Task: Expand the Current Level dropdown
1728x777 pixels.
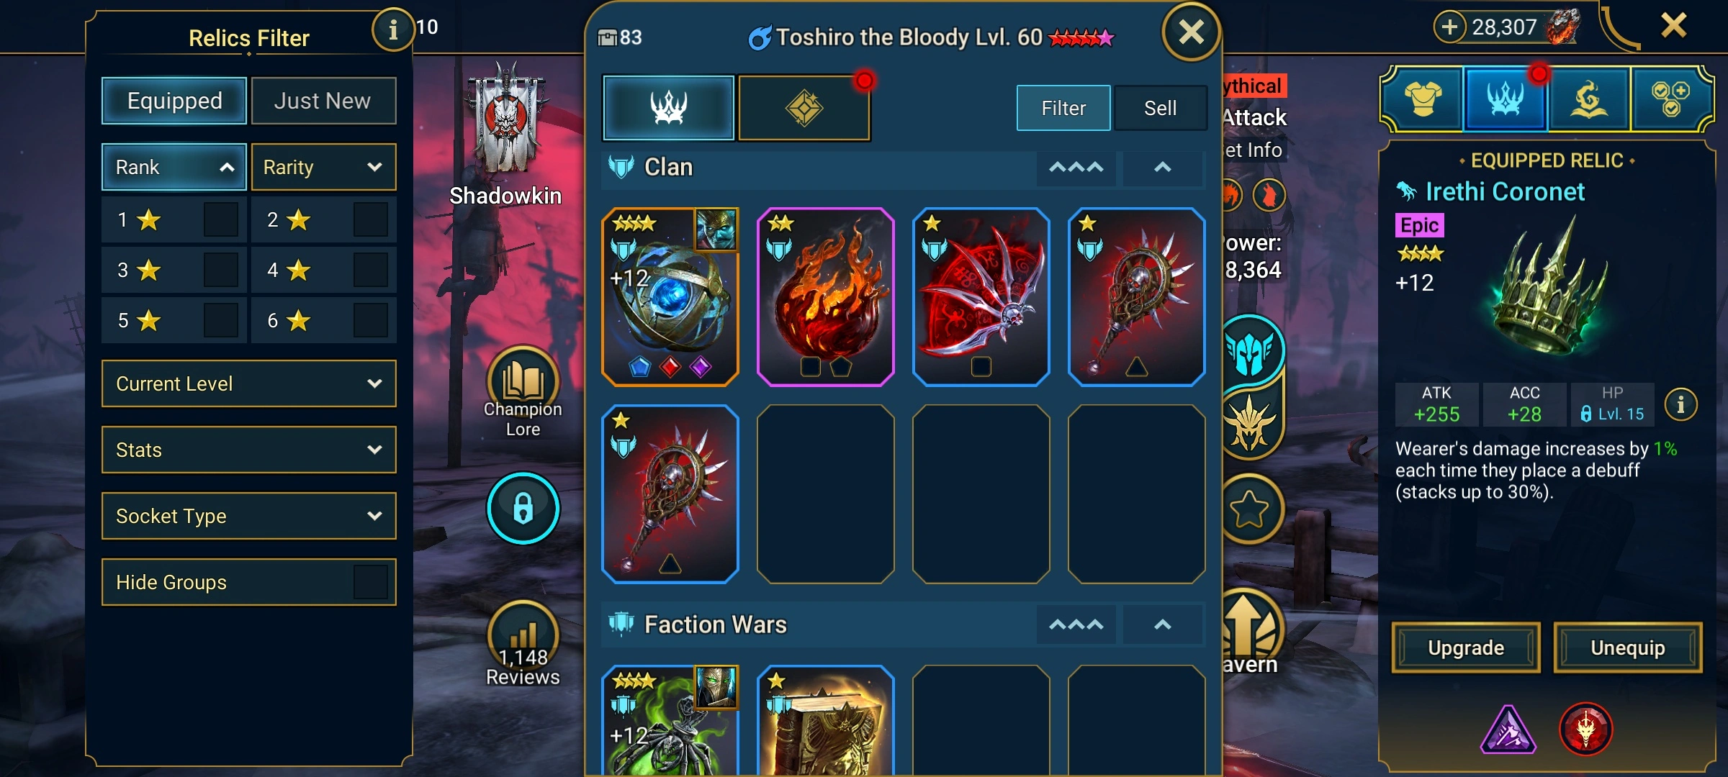Action: 249,383
